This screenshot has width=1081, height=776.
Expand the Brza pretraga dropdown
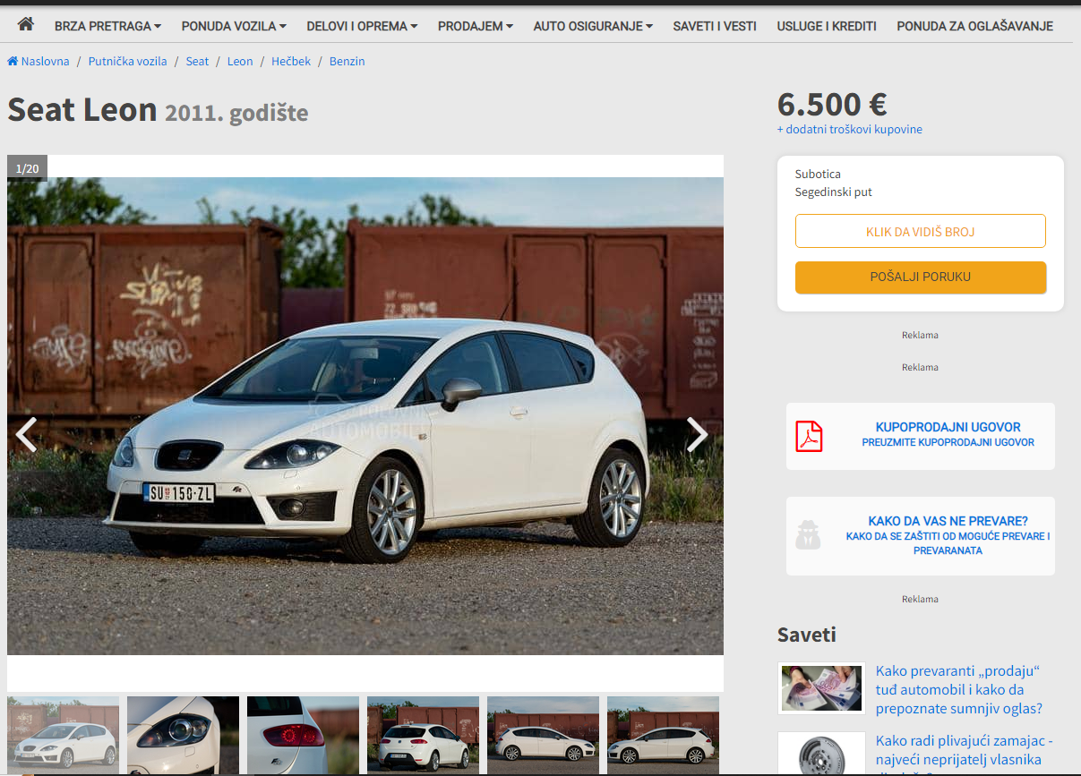tap(107, 26)
